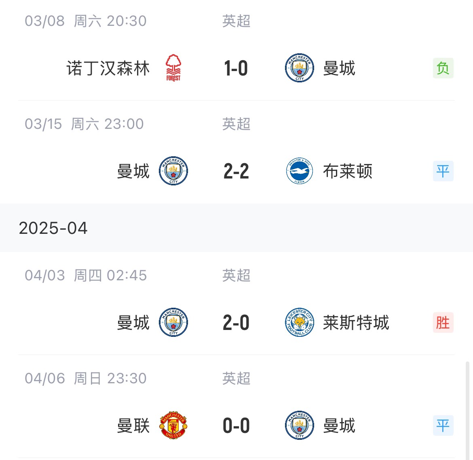The width and height of the screenshot is (473, 460).
Task: Tap the 诺丁汉森林 team name
Action: 108,68
